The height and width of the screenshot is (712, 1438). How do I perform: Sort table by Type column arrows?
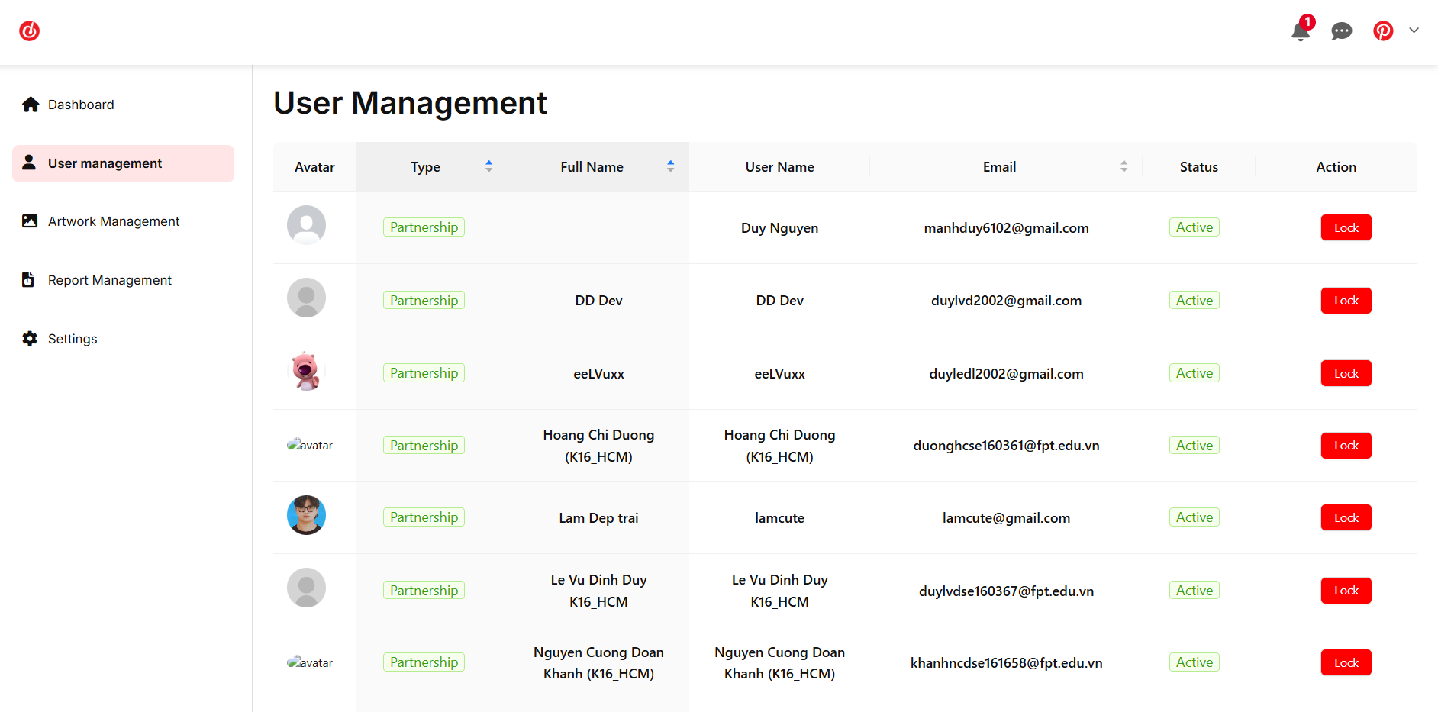point(489,166)
